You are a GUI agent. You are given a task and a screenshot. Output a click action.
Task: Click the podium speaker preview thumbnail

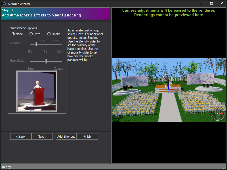pyautogui.click(x=37, y=91)
